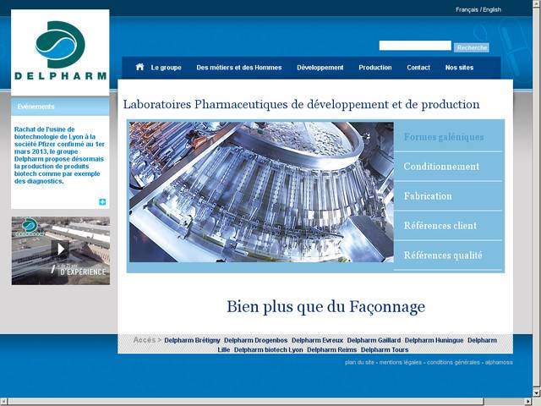Select the Formes galéniques tab

point(448,137)
